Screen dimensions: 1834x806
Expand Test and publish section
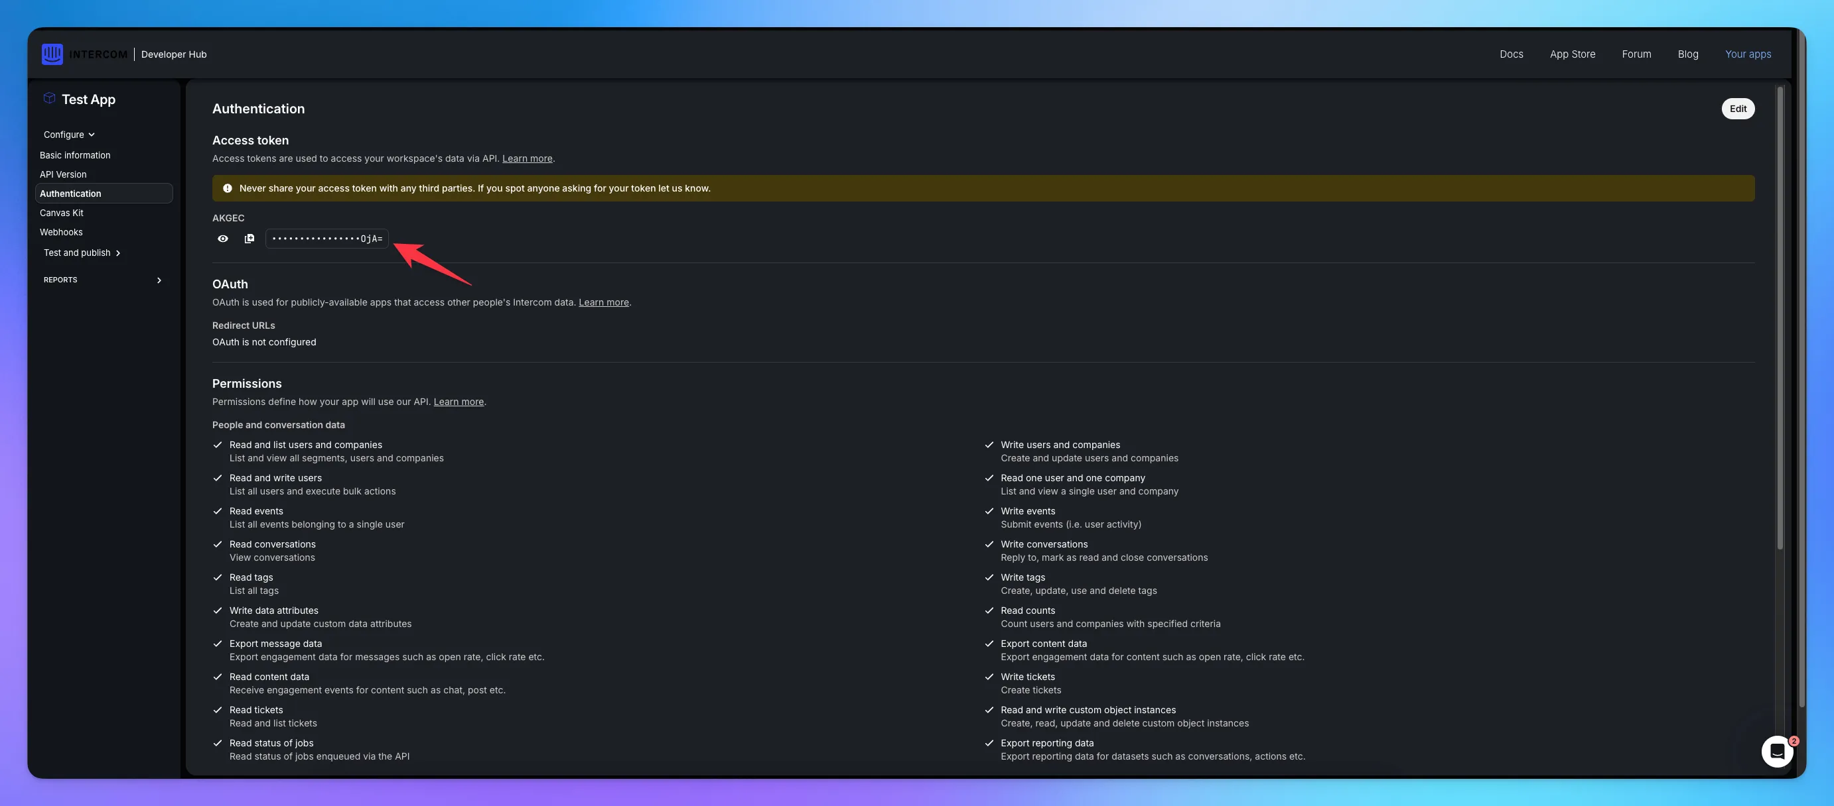[x=82, y=253]
